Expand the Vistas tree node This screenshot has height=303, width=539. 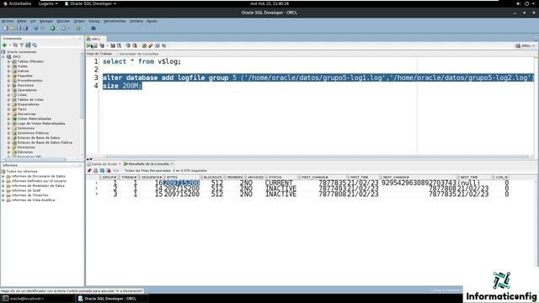(x=8, y=66)
